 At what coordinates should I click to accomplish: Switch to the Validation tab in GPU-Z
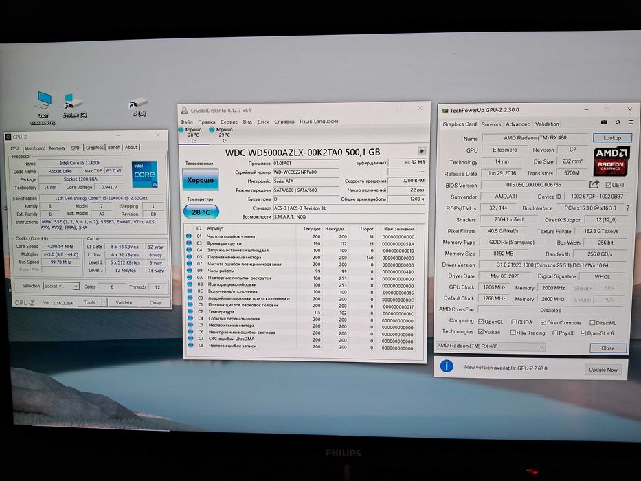(x=547, y=124)
